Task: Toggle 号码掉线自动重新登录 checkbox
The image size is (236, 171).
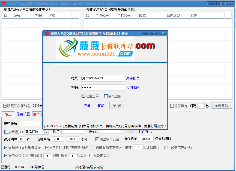Action: tap(23, 147)
